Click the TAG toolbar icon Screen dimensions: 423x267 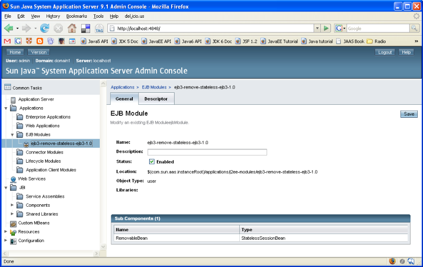pyautogui.click(x=99, y=28)
